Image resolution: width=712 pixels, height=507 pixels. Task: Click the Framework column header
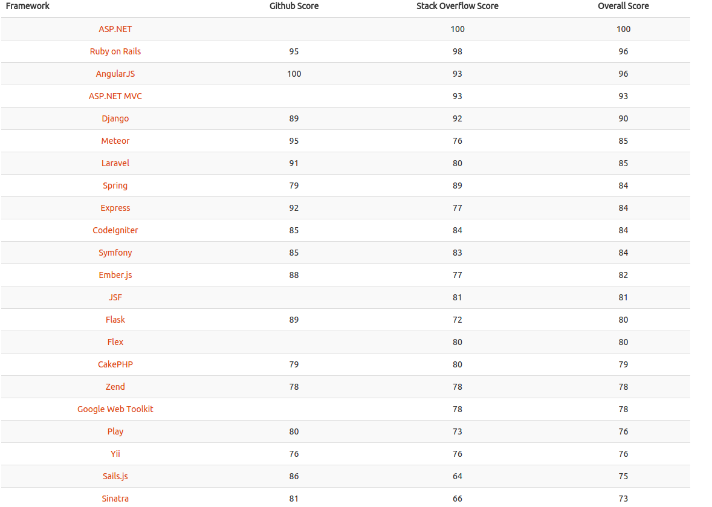click(x=28, y=6)
